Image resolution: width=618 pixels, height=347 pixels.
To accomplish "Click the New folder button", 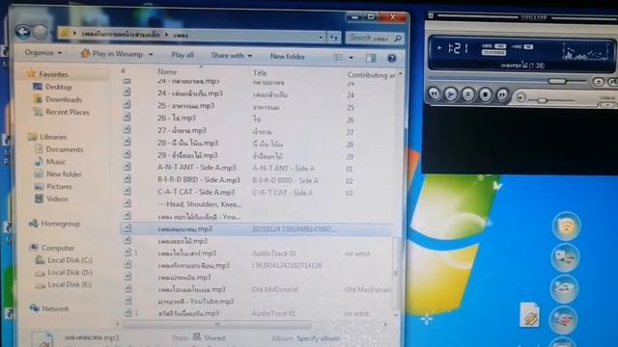I will [x=288, y=57].
